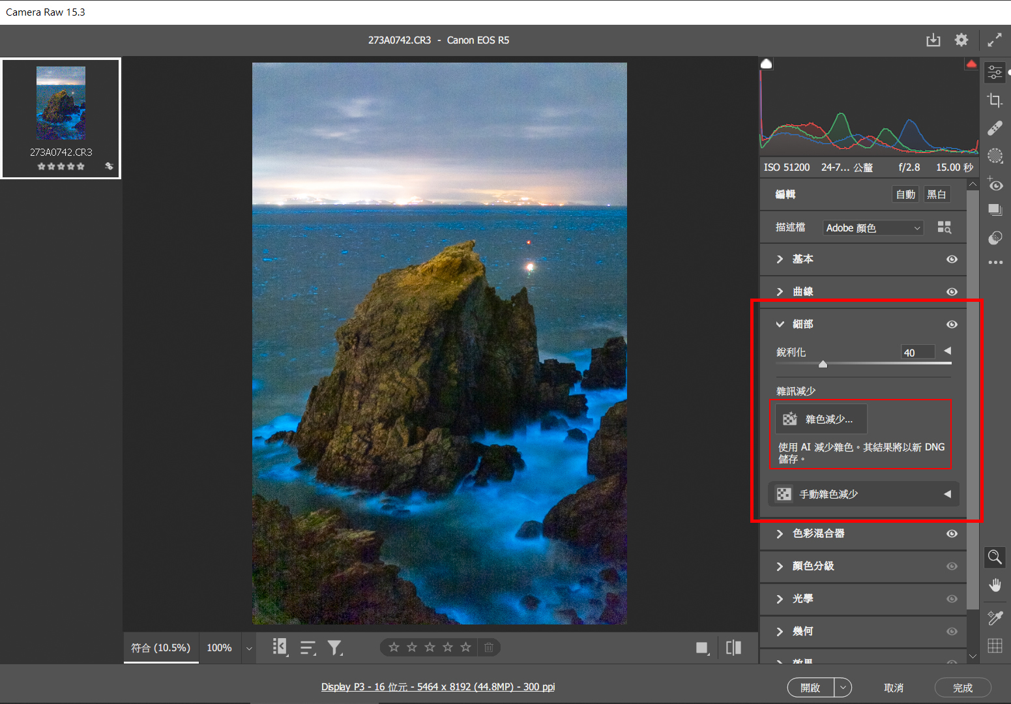Toggle full screen mode icon
The width and height of the screenshot is (1011, 704).
coord(994,40)
